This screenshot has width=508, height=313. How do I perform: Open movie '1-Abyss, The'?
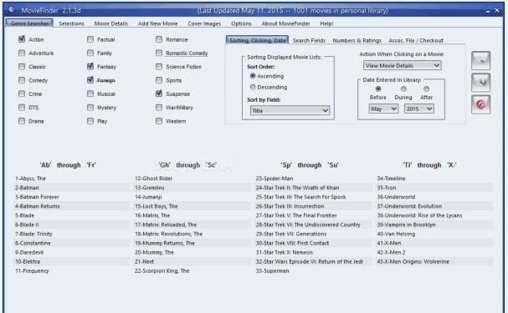(x=30, y=179)
